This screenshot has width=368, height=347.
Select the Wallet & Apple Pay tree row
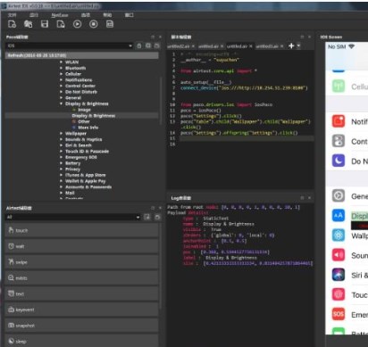[86, 181]
